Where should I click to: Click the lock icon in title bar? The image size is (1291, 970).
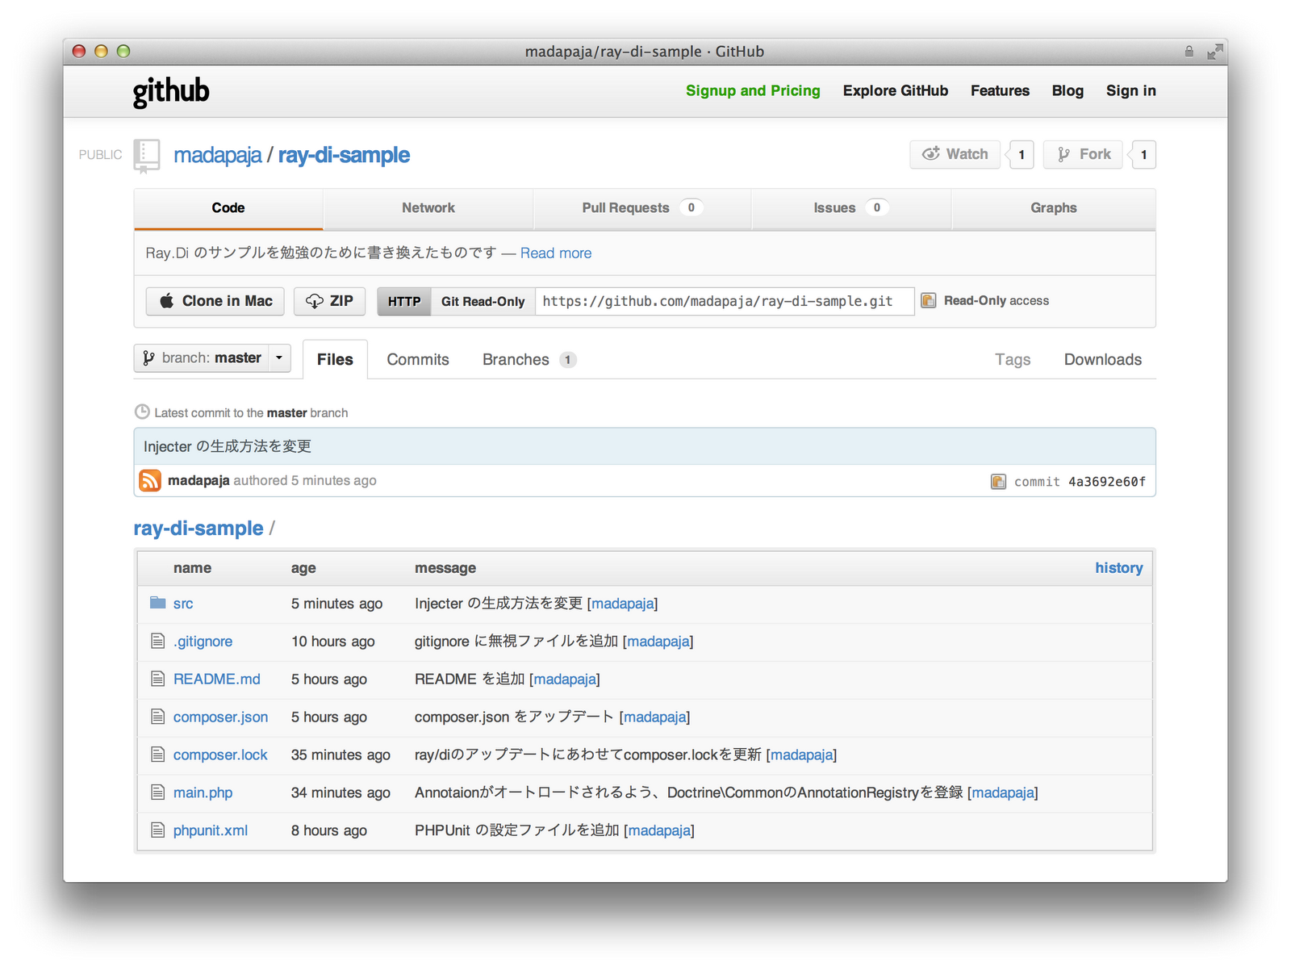click(x=1189, y=52)
